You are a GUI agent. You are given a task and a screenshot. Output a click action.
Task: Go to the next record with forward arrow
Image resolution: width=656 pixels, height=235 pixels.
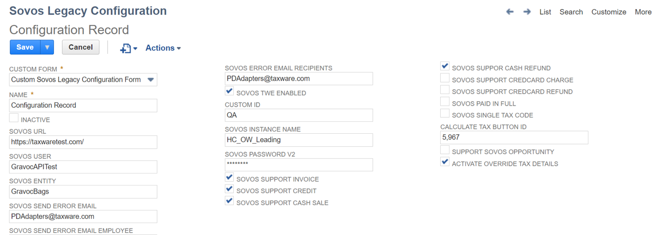click(x=527, y=11)
